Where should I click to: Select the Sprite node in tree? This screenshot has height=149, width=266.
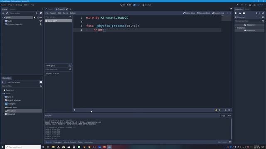point(10,21)
